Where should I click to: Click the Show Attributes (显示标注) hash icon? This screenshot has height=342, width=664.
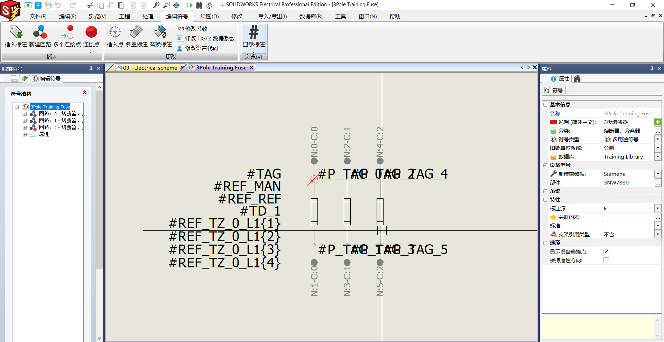pyautogui.click(x=254, y=32)
